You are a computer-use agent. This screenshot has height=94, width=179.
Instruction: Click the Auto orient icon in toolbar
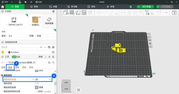[x=78, y=12]
